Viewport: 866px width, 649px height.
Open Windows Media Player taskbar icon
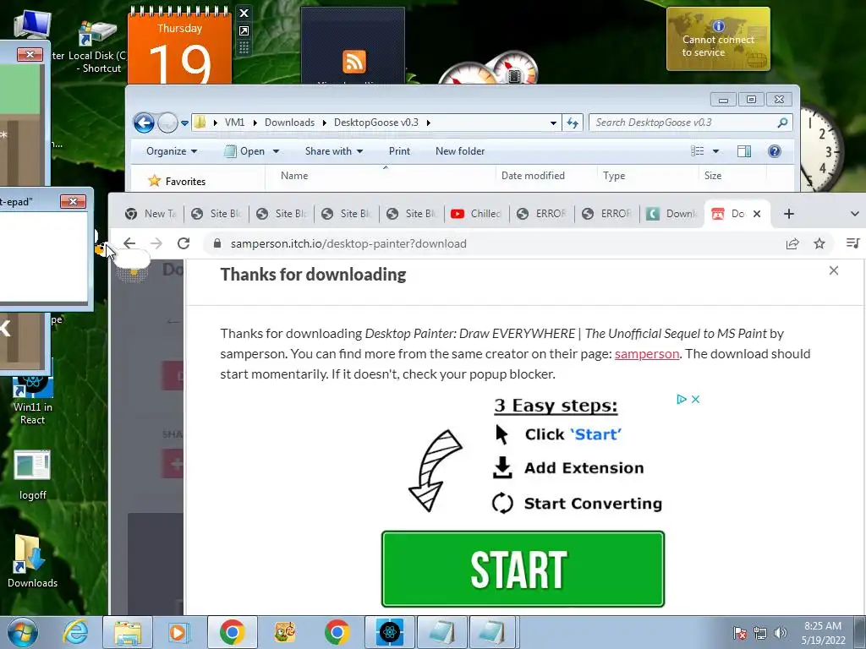tap(178, 632)
